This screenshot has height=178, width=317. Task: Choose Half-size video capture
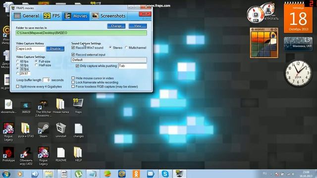click(x=36, y=65)
